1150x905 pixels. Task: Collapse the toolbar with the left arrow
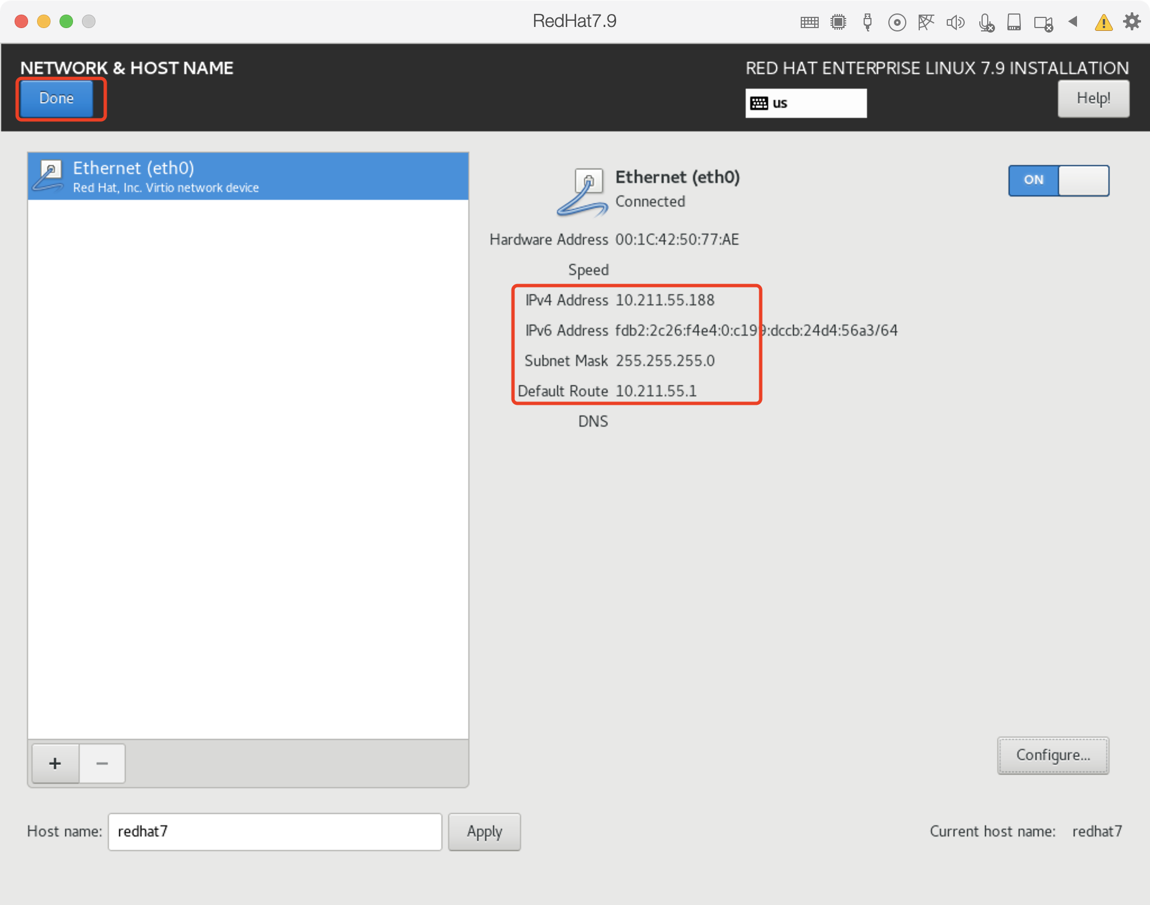[1073, 21]
